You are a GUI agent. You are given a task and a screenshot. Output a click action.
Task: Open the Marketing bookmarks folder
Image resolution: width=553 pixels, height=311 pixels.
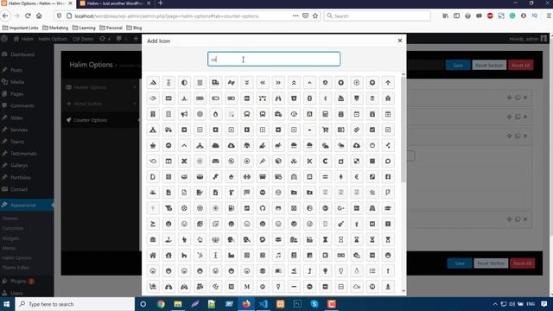coord(55,28)
